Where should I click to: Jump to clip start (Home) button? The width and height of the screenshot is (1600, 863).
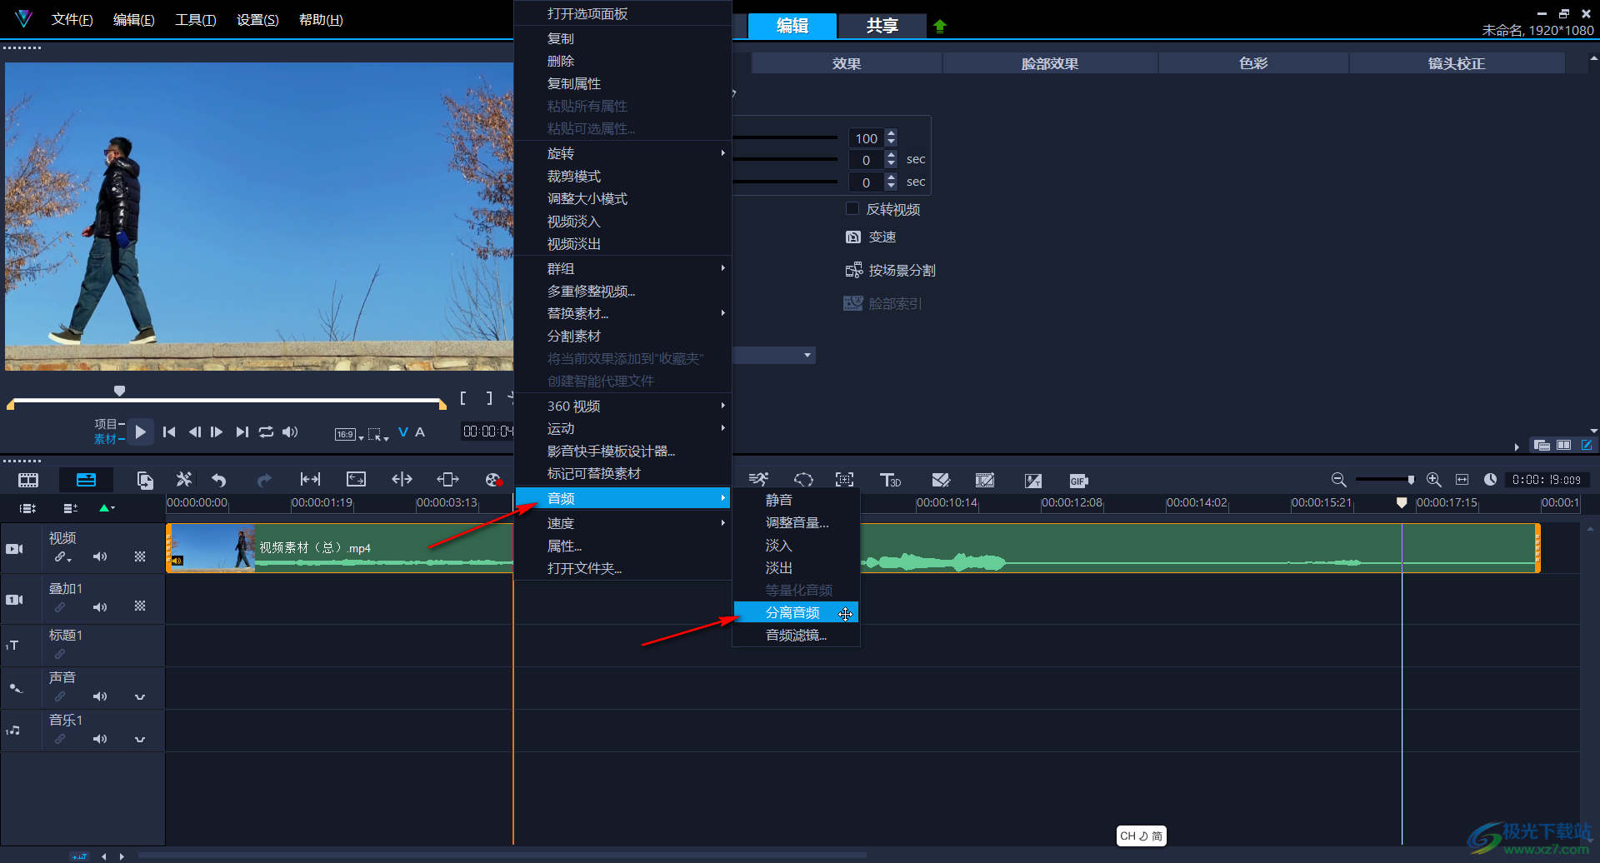point(169,431)
